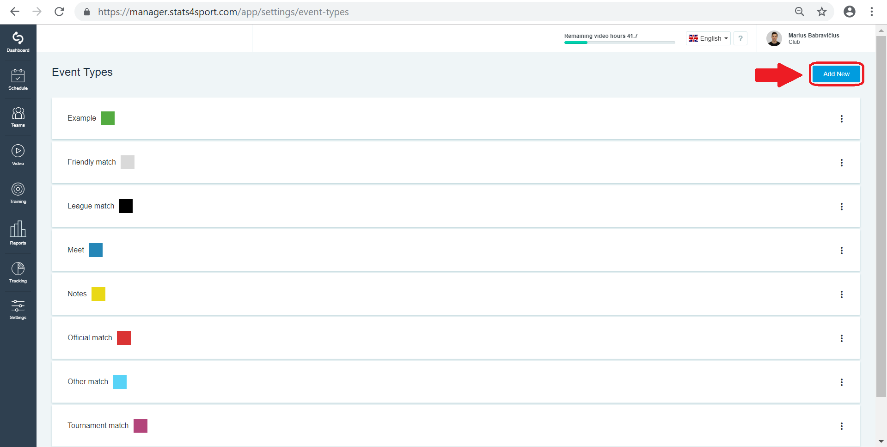The width and height of the screenshot is (887, 447).
Task: Open the browser profile account icon
Action: (x=850, y=12)
